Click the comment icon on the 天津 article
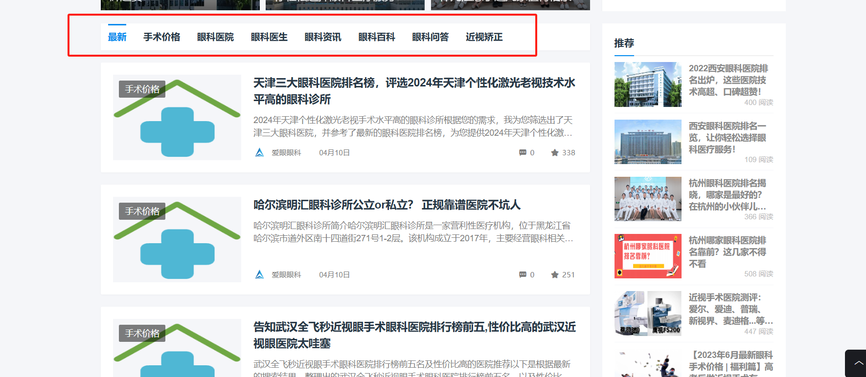The width and height of the screenshot is (866, 377). point(523,153)
